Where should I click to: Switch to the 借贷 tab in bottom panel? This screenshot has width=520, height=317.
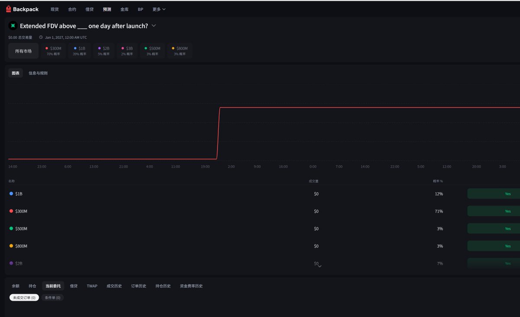coord(74,286)
